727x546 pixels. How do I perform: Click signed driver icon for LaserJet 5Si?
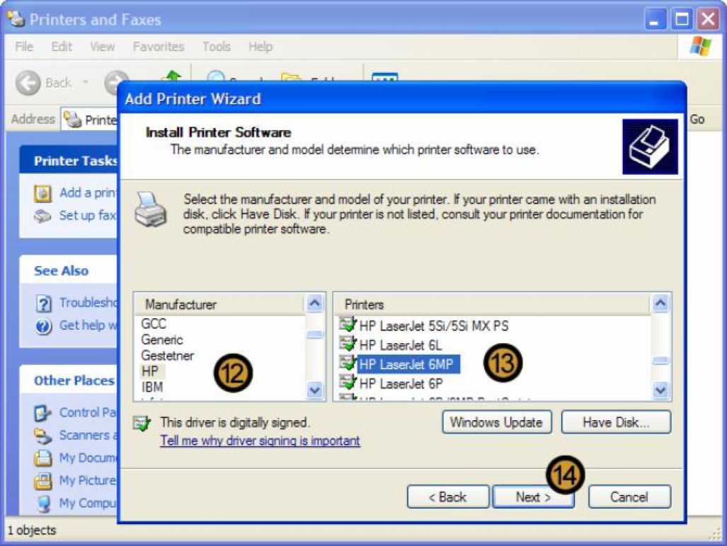[x=348, y=324]
